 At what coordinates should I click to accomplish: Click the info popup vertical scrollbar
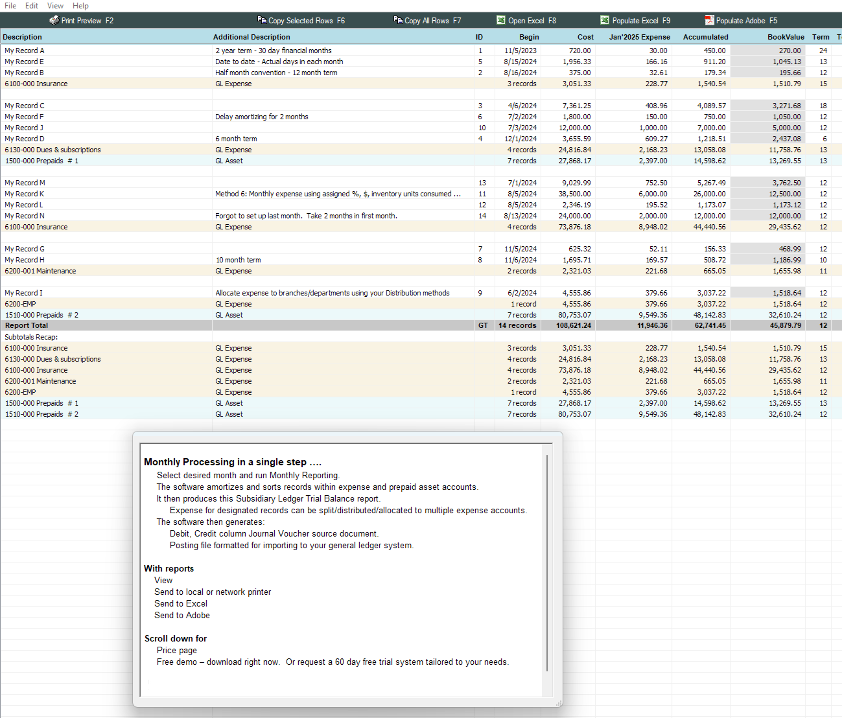coord(547,562)
